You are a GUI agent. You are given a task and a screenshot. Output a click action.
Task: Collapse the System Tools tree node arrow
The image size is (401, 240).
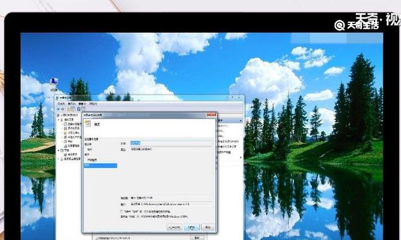[x=58, y=120]
